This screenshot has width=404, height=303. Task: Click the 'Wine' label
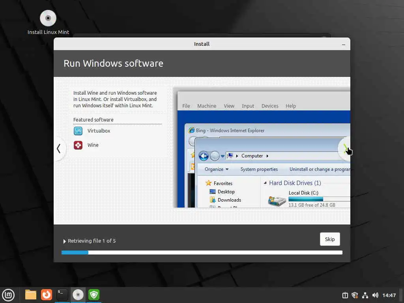[x=93, y=145]
